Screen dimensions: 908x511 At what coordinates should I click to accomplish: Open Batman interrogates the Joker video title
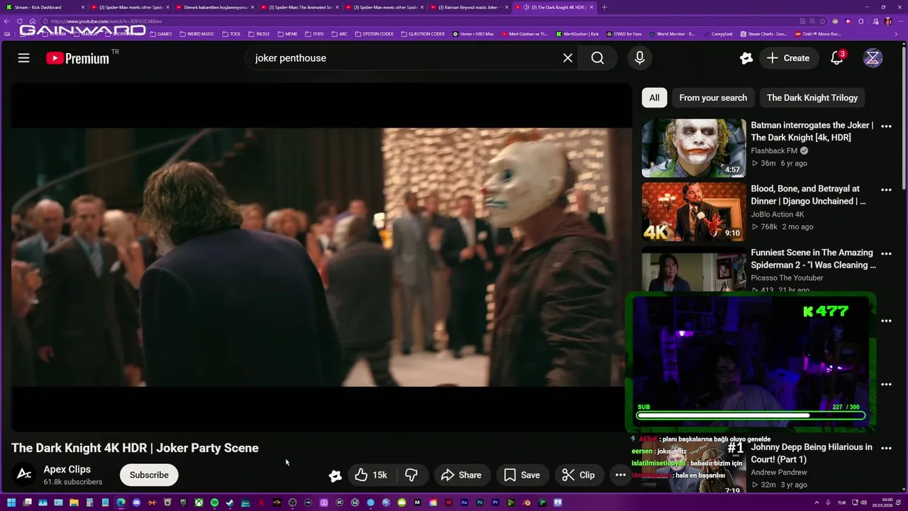coord(812,131)
